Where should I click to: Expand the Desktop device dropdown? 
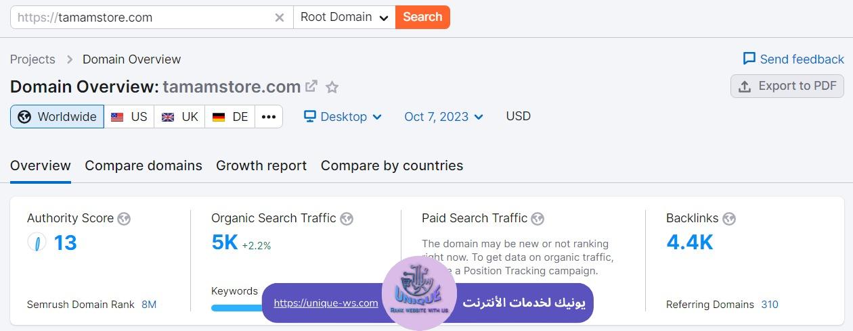[343, 117]
